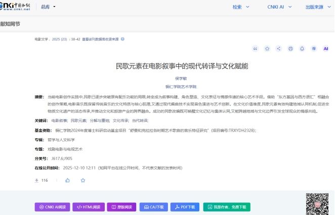Open author link 保学敏
This screenshot has width=335, height=215.
pos(181,79)
